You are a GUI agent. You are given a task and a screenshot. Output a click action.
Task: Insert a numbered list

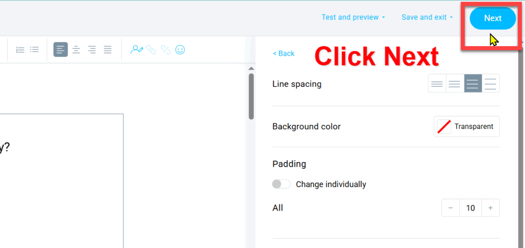(21, 50)
